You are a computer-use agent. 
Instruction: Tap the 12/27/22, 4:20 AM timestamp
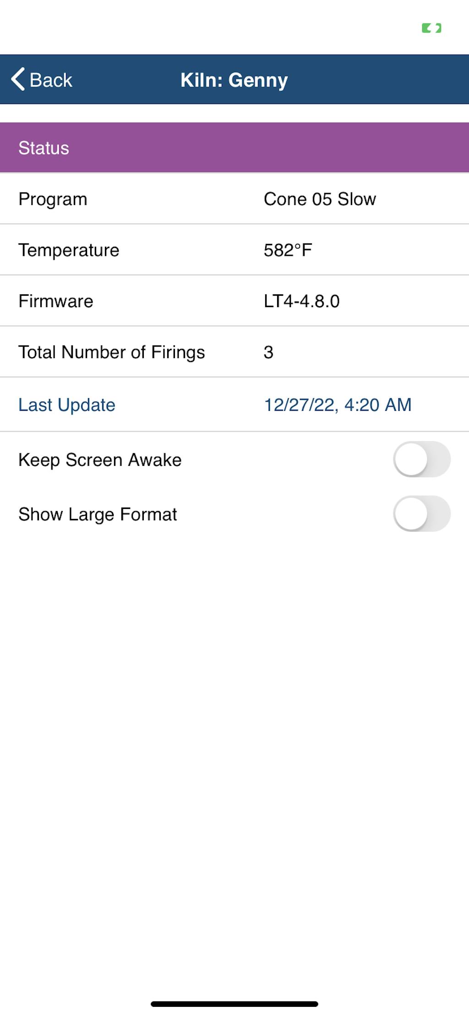click(x=338, y=405)
